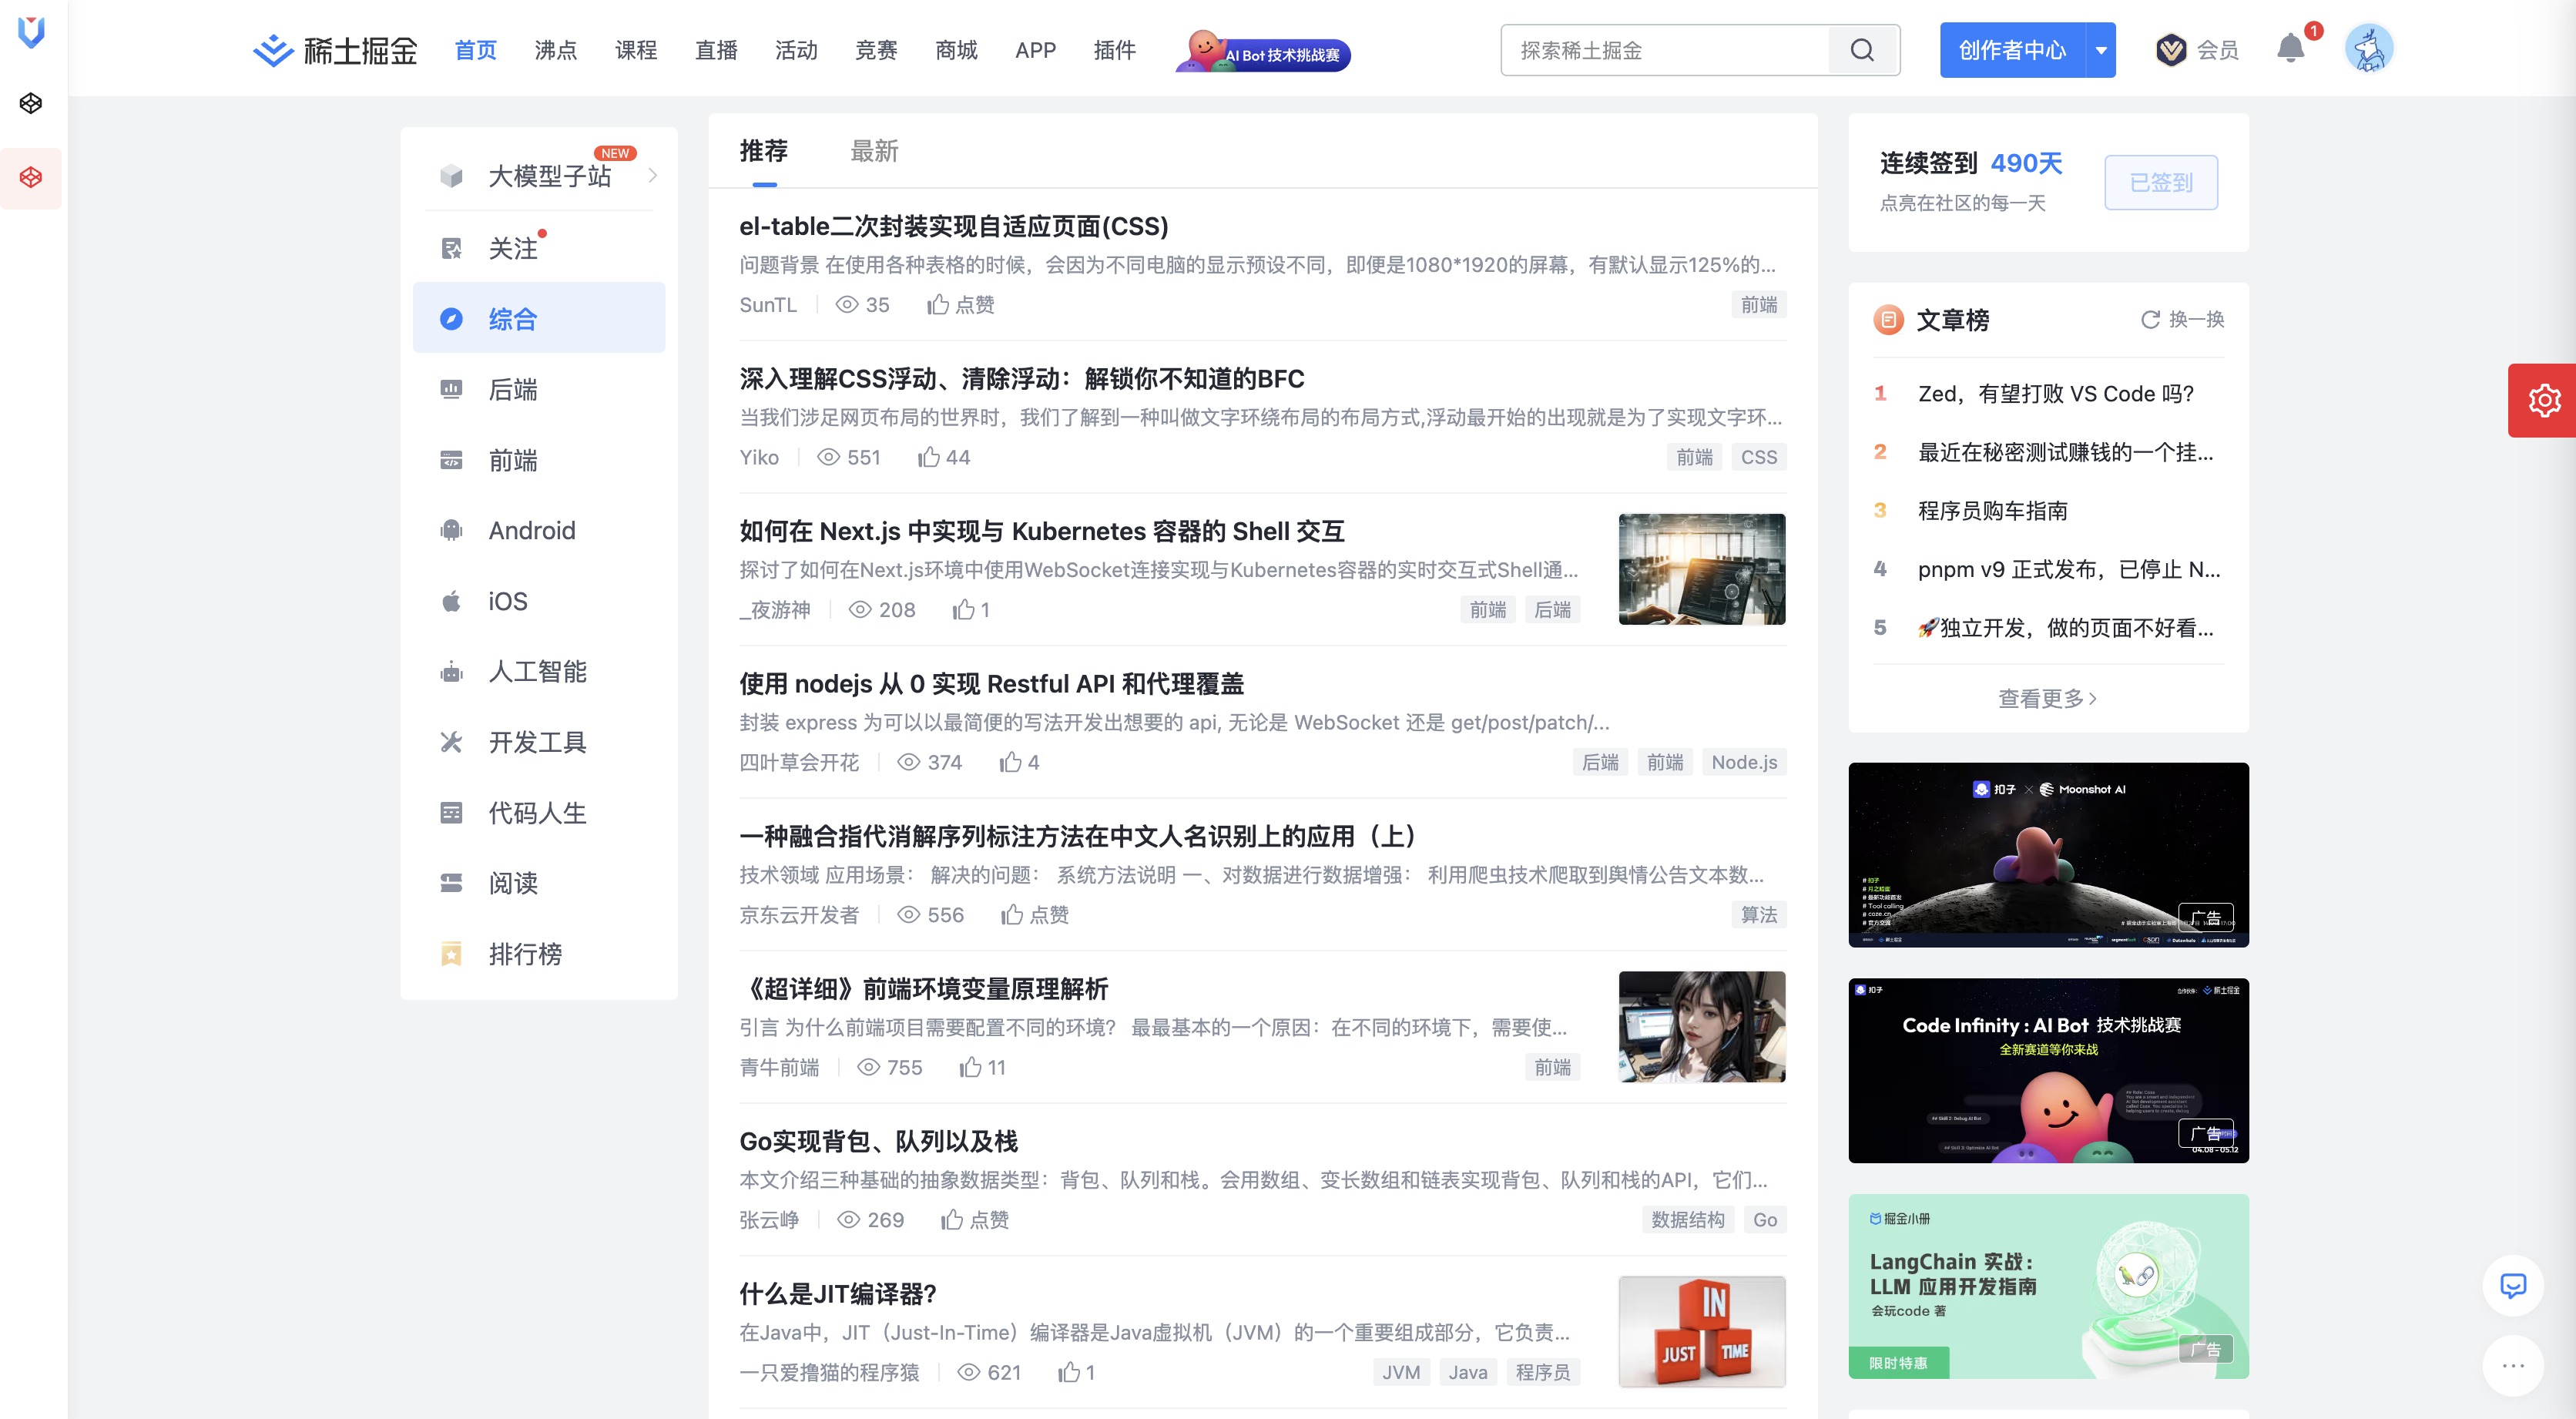Click the 排行榜 ranking icon

coord(451,953)
